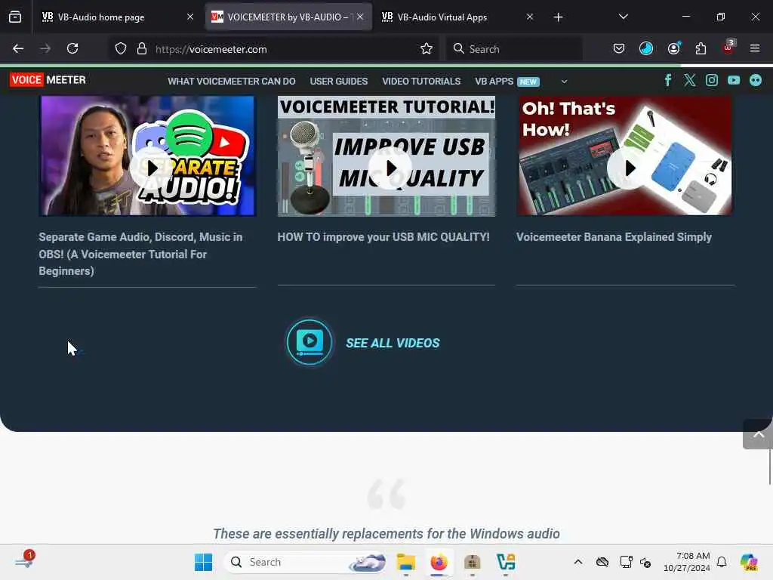Screen dimensions: 773x580
Task: Click the Firefox taskbar icon
Action: point(439,562)
